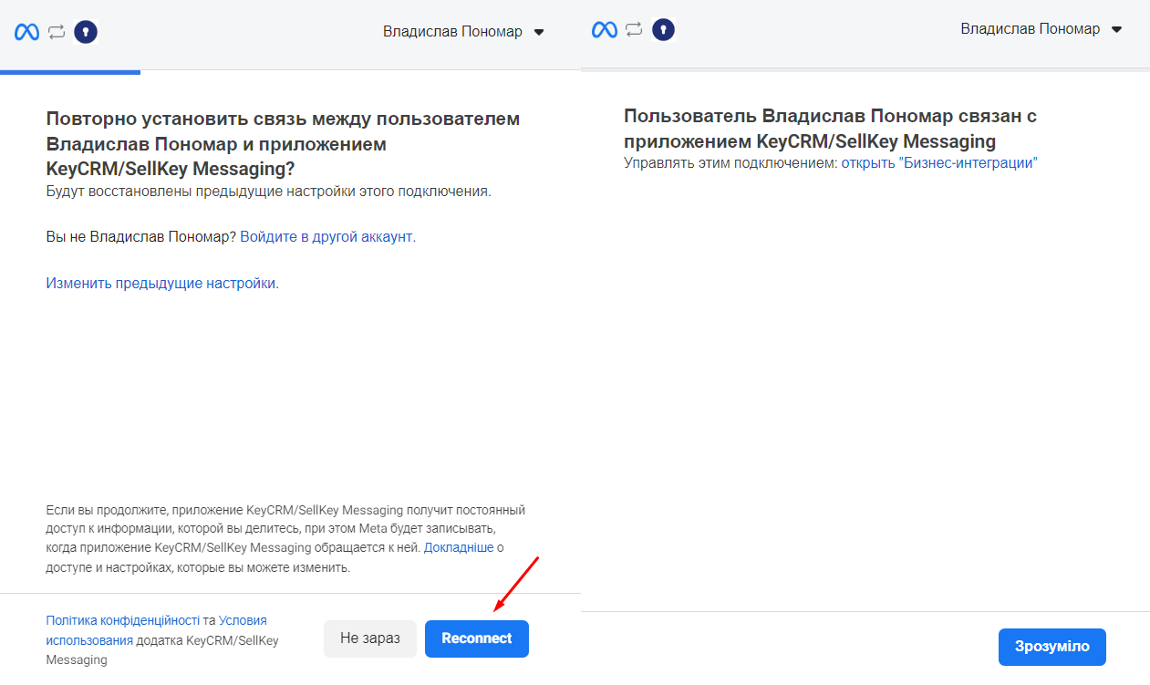Open 'открыть "Бизнес-интеграции"' link

pyautogui.click(x=939, y=162)
